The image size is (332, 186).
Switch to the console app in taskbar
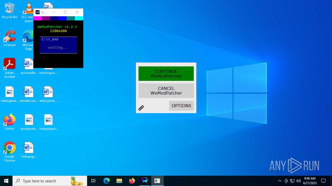click(x=157, y=181)
